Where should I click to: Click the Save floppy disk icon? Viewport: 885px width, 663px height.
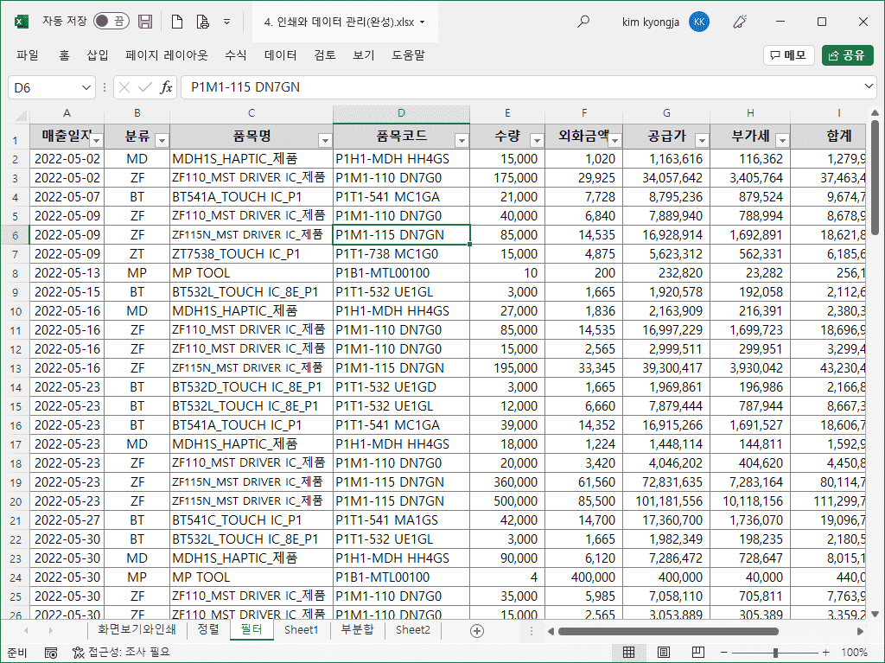coord(145,22)
